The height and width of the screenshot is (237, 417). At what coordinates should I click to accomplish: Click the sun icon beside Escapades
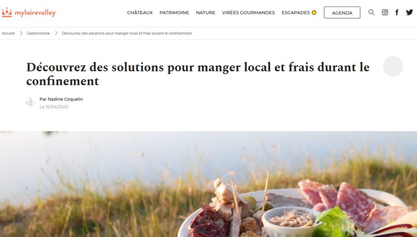tap(314, 13)
